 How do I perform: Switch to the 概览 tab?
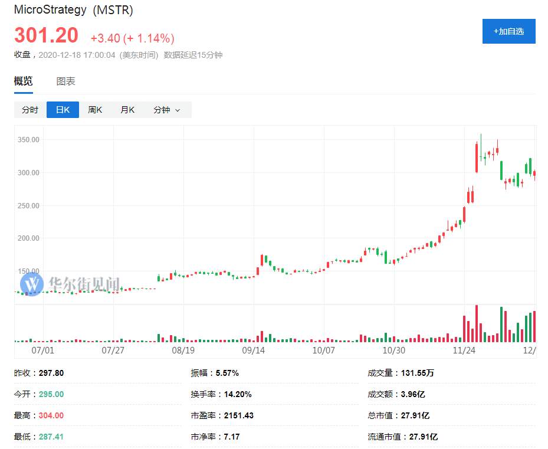pos(24,81)
